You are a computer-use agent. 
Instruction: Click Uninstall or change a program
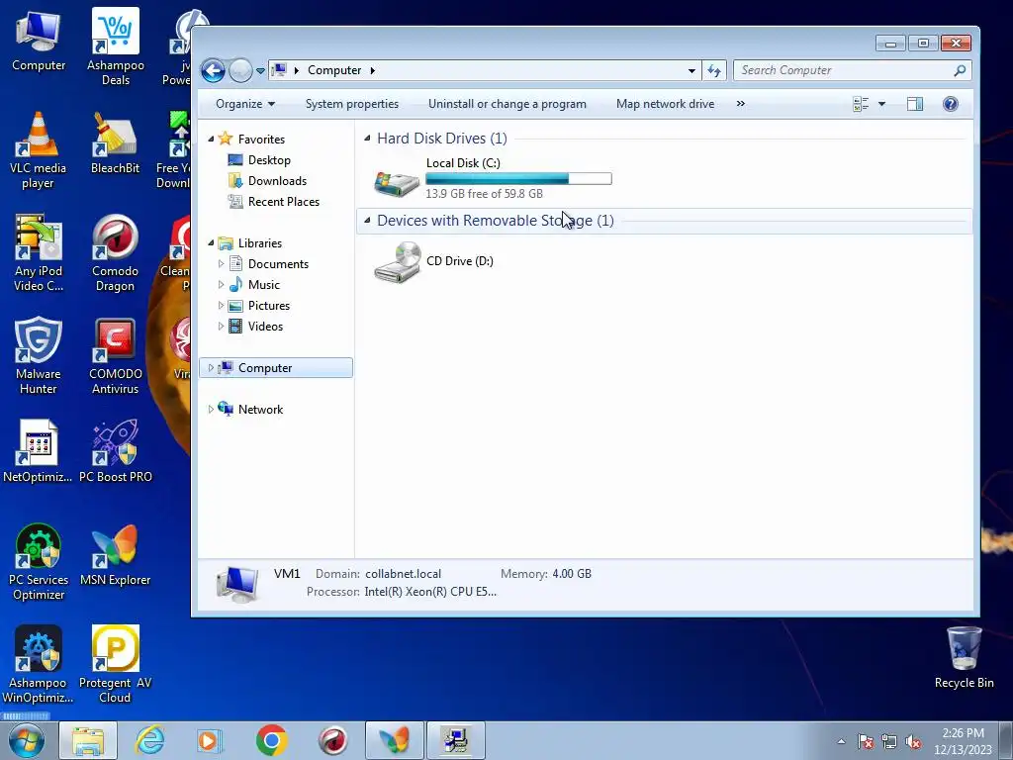(x=507, y=104)
